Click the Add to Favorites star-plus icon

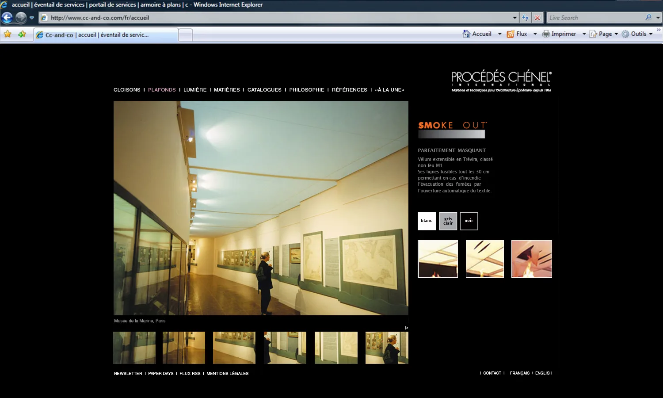[x=22, y=34]
